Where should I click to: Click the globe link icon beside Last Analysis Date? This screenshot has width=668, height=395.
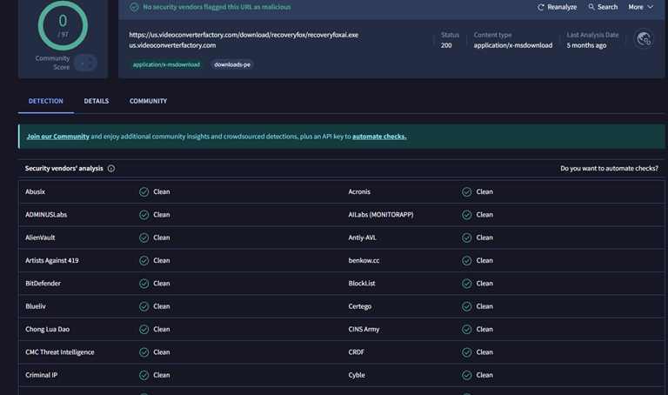644,39
